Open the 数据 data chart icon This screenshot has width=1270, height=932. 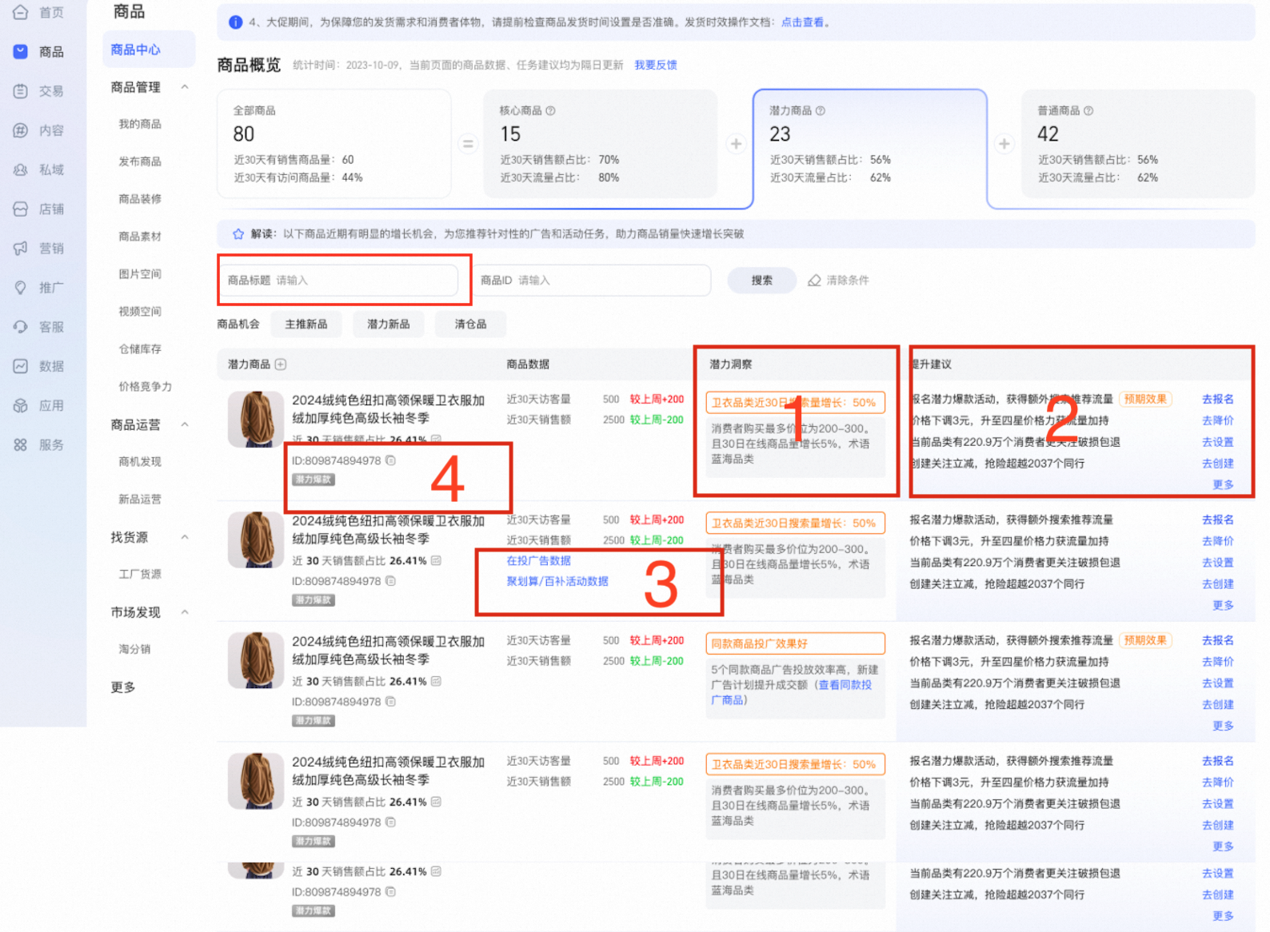[21, 366]
